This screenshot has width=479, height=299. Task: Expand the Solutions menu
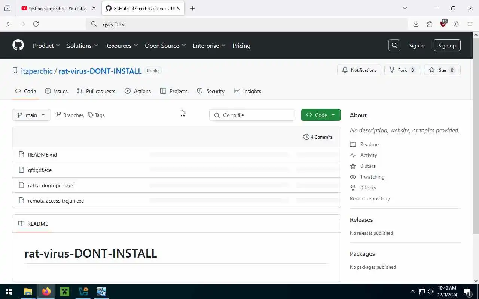[82, 46]
